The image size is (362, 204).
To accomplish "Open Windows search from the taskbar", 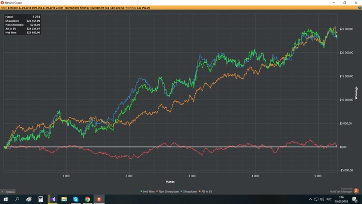I will pos(17,199).
